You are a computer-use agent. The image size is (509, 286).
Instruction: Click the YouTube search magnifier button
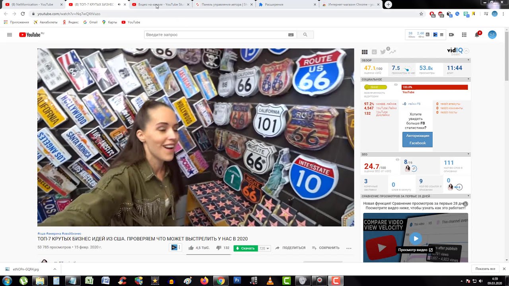click(305, 35)
